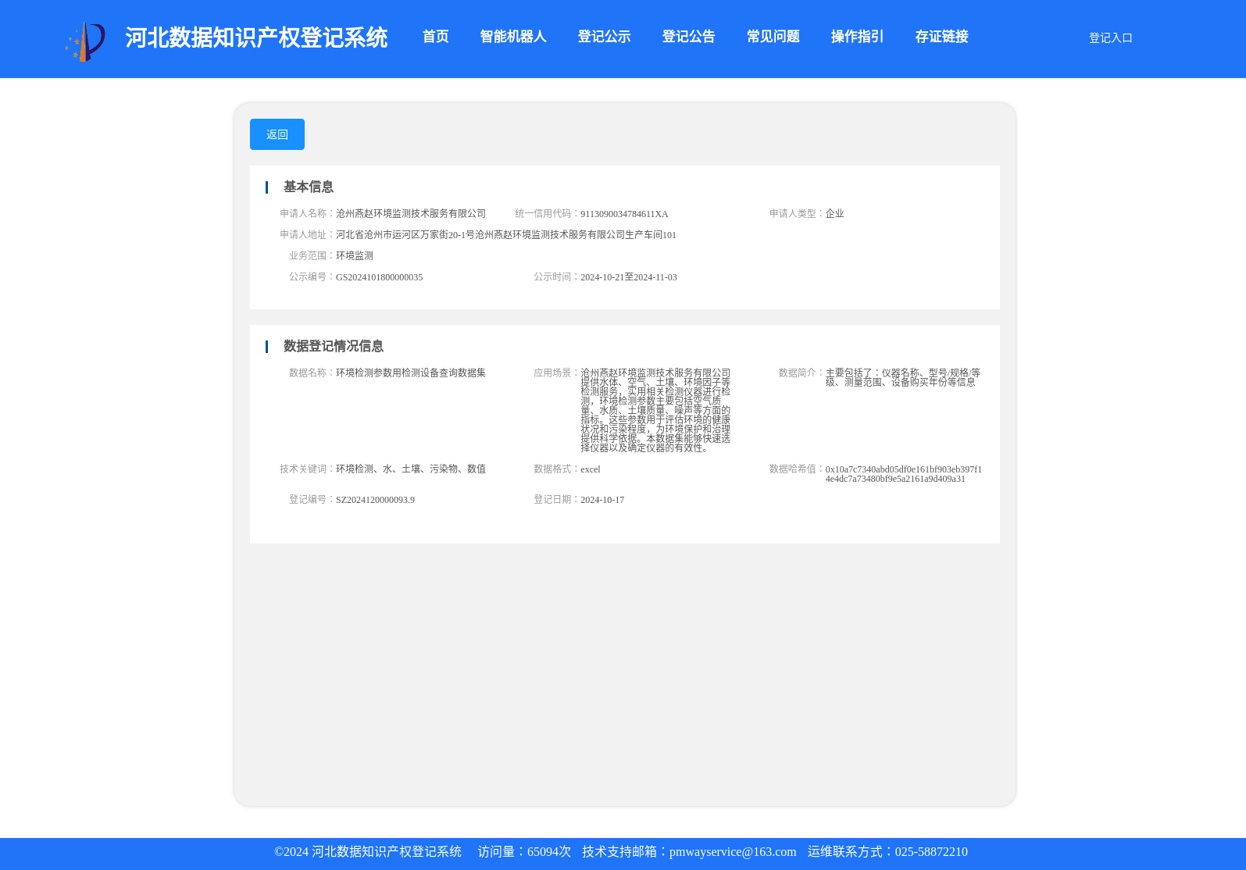Select business scope value 环境监测
The width and height of the screenshot is (1246, 870).
[355, 256]
